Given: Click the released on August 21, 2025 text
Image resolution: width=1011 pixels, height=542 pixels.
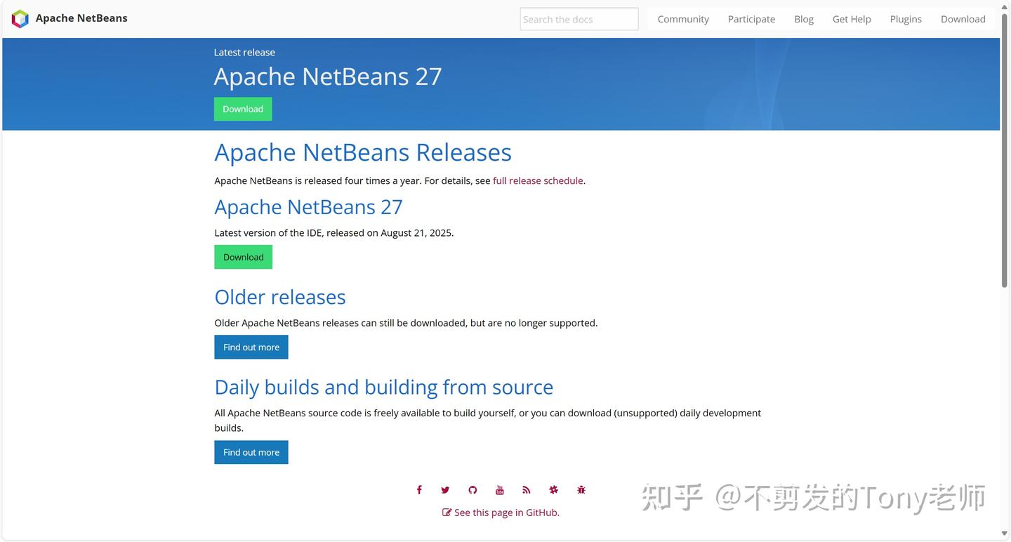Looking at the screenshot, I should pos(390,232).
